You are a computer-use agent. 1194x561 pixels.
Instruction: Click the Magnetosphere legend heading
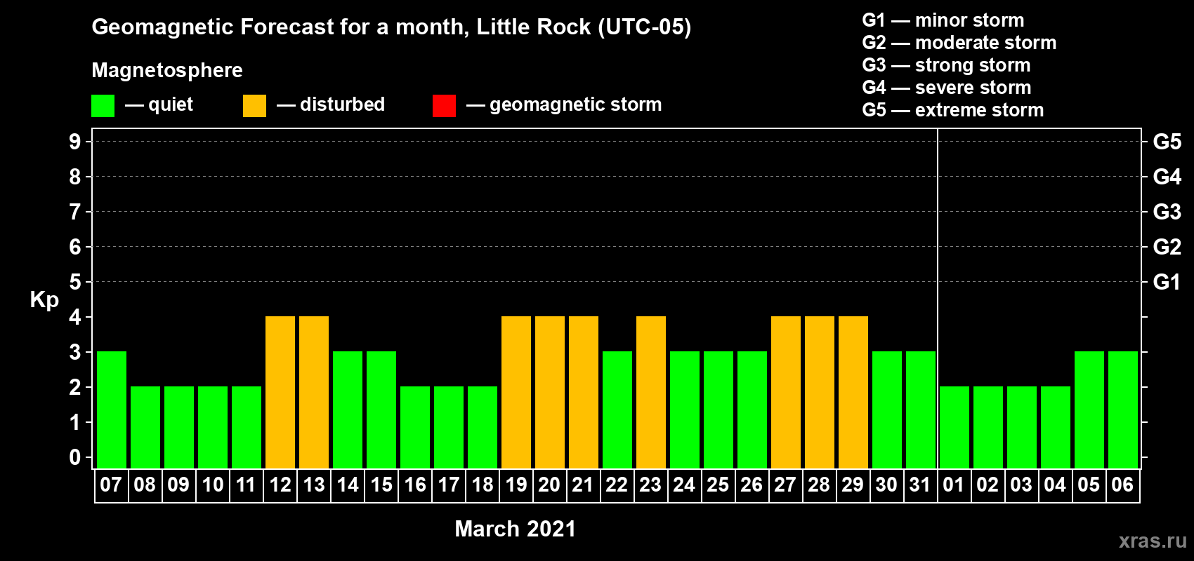click(x=167, y=70)
